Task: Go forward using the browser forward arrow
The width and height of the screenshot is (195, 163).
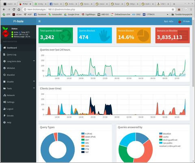Action: click(9, 9)
